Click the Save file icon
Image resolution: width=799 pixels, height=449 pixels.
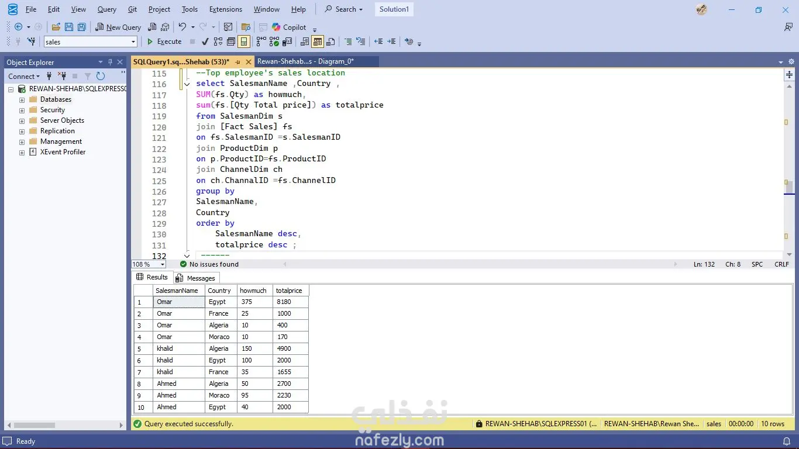click(x=69, y=27)
